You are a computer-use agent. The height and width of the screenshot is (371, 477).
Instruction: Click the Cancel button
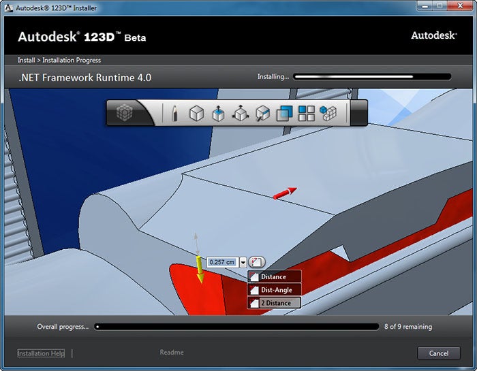[438, 353]
